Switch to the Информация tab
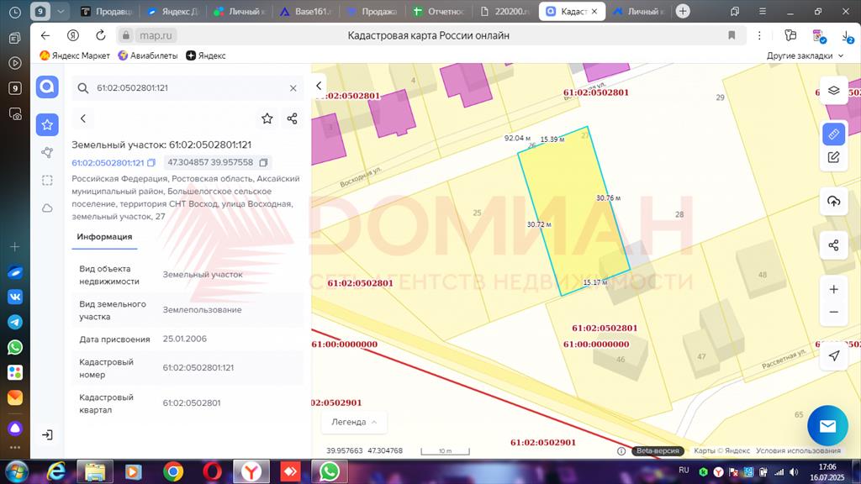Viewport: 861px width, 484px height. pyautogui.click(x=104, y=237)
